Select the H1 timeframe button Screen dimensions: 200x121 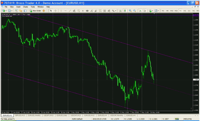(x=180, y=11)
